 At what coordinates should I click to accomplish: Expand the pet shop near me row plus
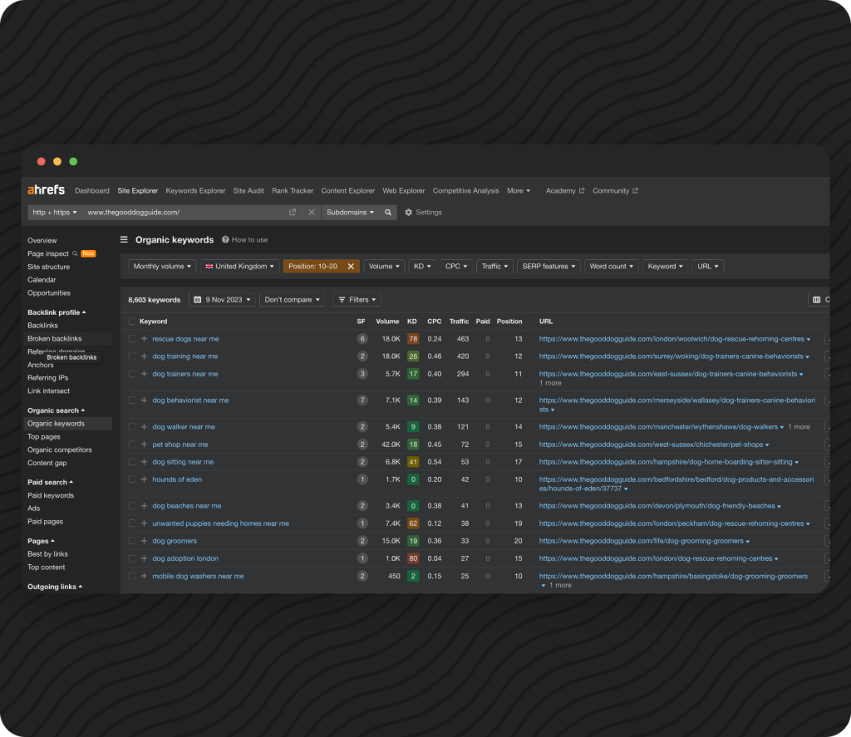pos(144,444)
